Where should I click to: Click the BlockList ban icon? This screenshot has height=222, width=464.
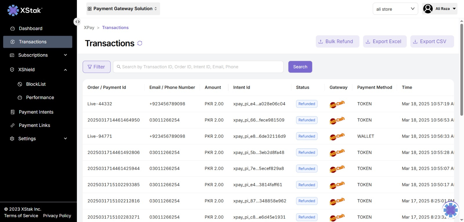coord(20,84)
